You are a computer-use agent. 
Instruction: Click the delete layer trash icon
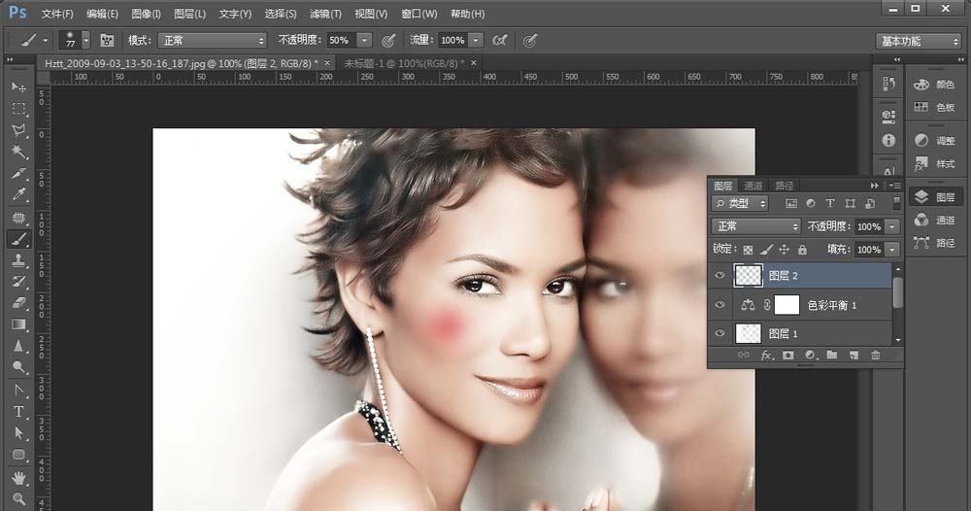875,356
